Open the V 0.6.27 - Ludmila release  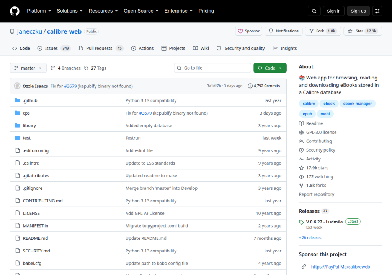324,222
